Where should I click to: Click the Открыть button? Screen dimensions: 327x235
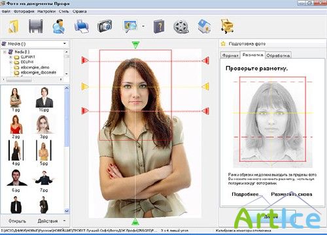point(17,221)
